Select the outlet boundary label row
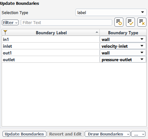The image size is (148, 139). pos(51,60)
